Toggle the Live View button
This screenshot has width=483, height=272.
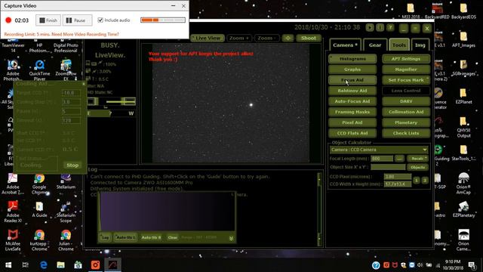[x=208, y=38]
